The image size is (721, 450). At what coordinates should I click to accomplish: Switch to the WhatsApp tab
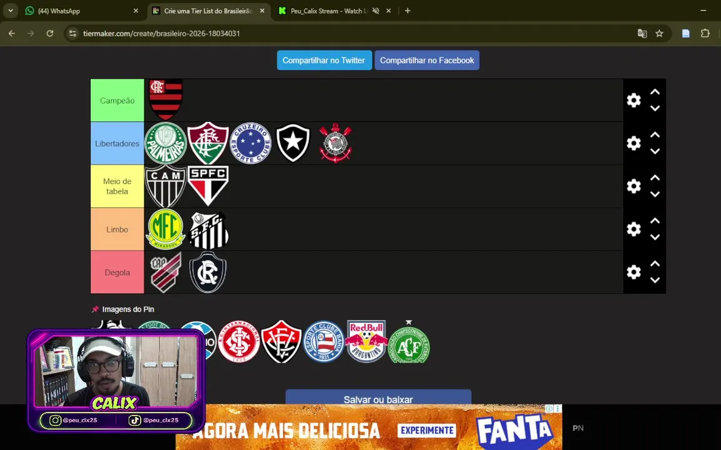coord(82,11)
